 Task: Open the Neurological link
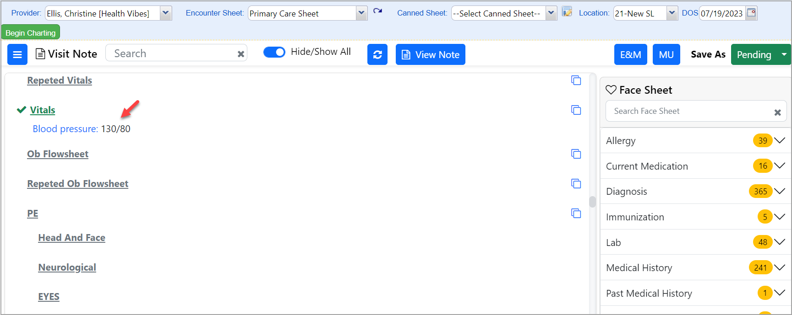tap(67, 267)
